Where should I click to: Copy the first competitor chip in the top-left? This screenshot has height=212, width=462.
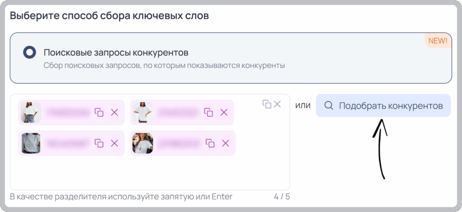point(99,112)
